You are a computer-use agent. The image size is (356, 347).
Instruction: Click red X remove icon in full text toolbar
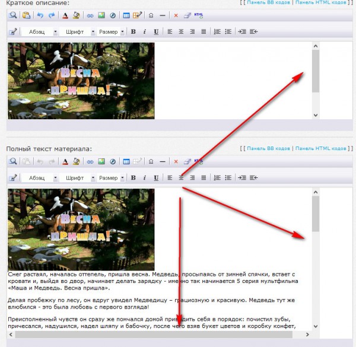[176, 161]
